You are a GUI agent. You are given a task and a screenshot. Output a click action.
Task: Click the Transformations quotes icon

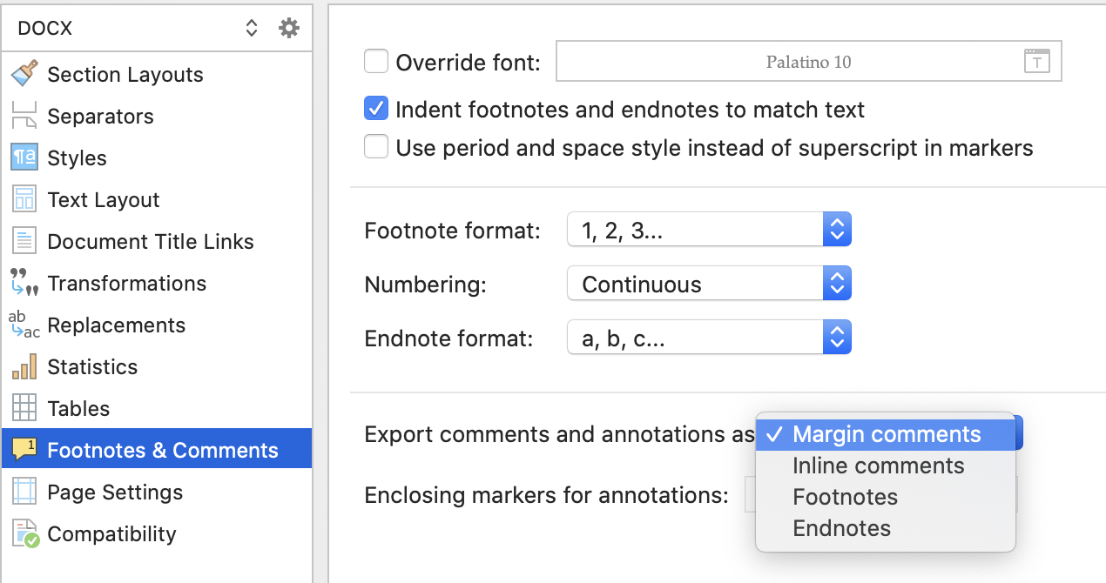[24, 283]
